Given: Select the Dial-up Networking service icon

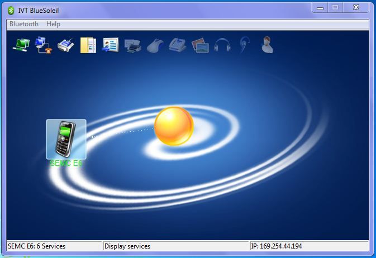Looking at the screenshot, I should [x=44, y=45].
